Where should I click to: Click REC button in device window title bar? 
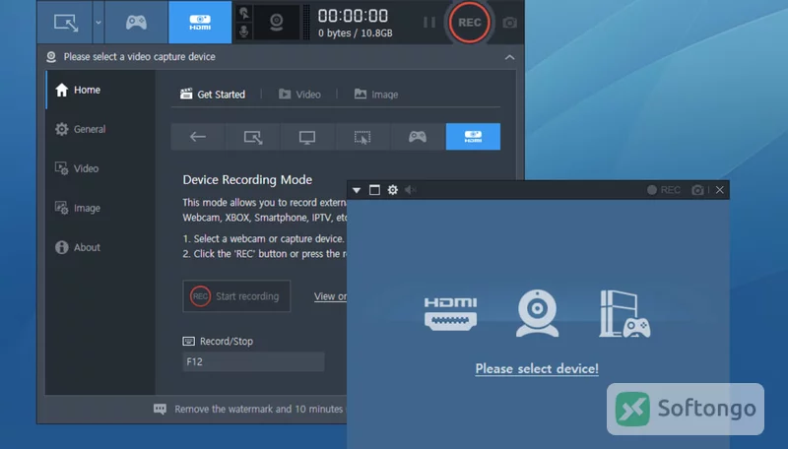click(x=664, y=190)
